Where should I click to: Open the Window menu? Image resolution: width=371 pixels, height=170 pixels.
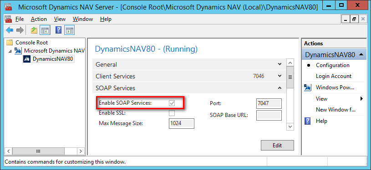point(83,19)
